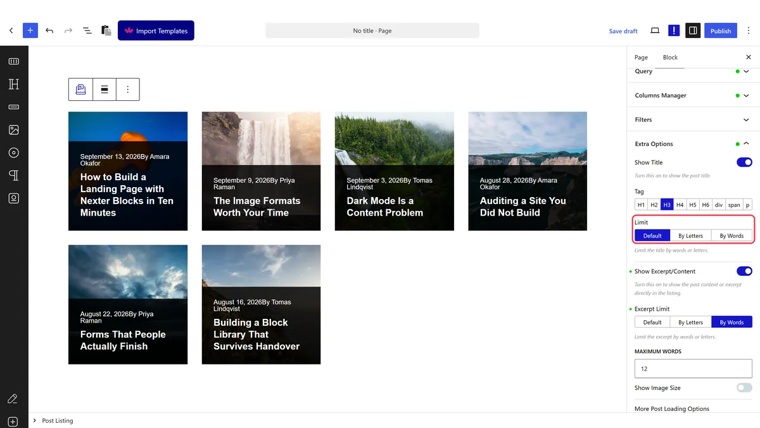Open the document overview list
The width and height of the screenshot is (760, 428).
click(87, 30)
